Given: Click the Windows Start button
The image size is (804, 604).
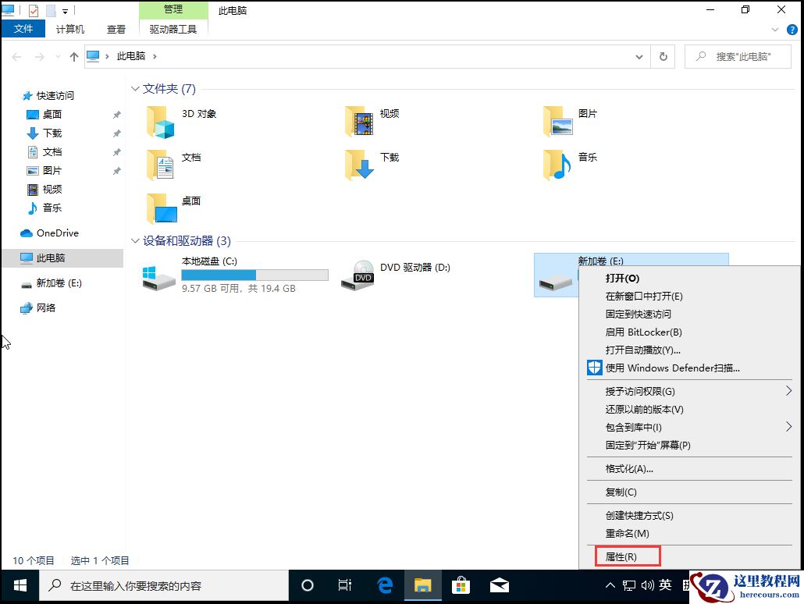Looking at the screenshot, I should coord(18,585).
